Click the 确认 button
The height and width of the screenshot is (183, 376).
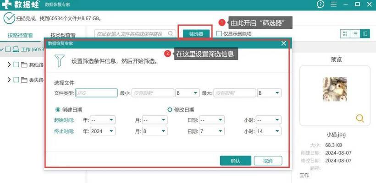point(236,161)
